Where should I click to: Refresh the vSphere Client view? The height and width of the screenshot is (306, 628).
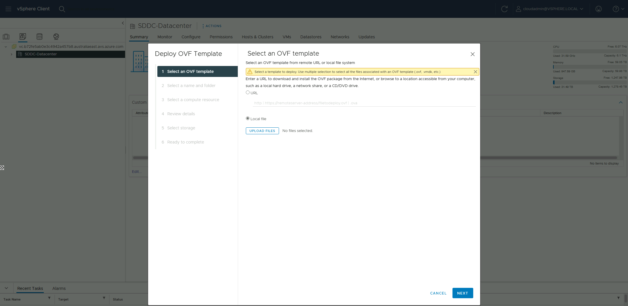click(504, 9)
